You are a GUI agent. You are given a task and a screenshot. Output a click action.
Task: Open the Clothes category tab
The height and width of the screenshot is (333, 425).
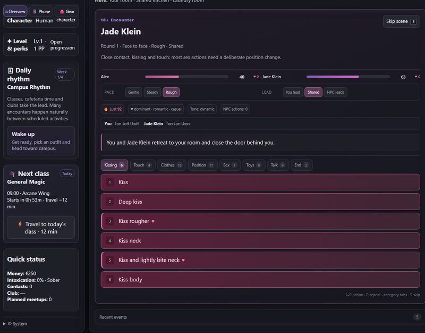172,165
